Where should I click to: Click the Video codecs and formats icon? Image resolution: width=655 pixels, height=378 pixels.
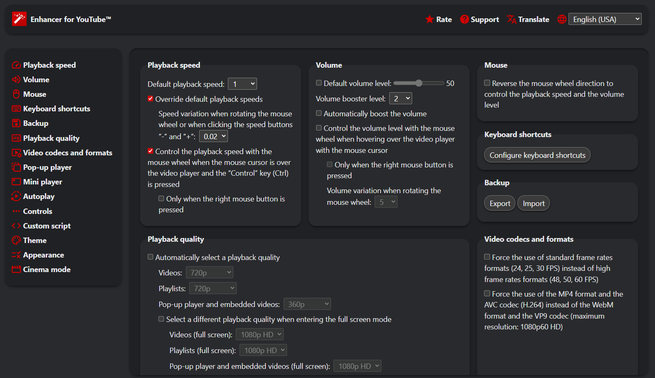[16, 153]
